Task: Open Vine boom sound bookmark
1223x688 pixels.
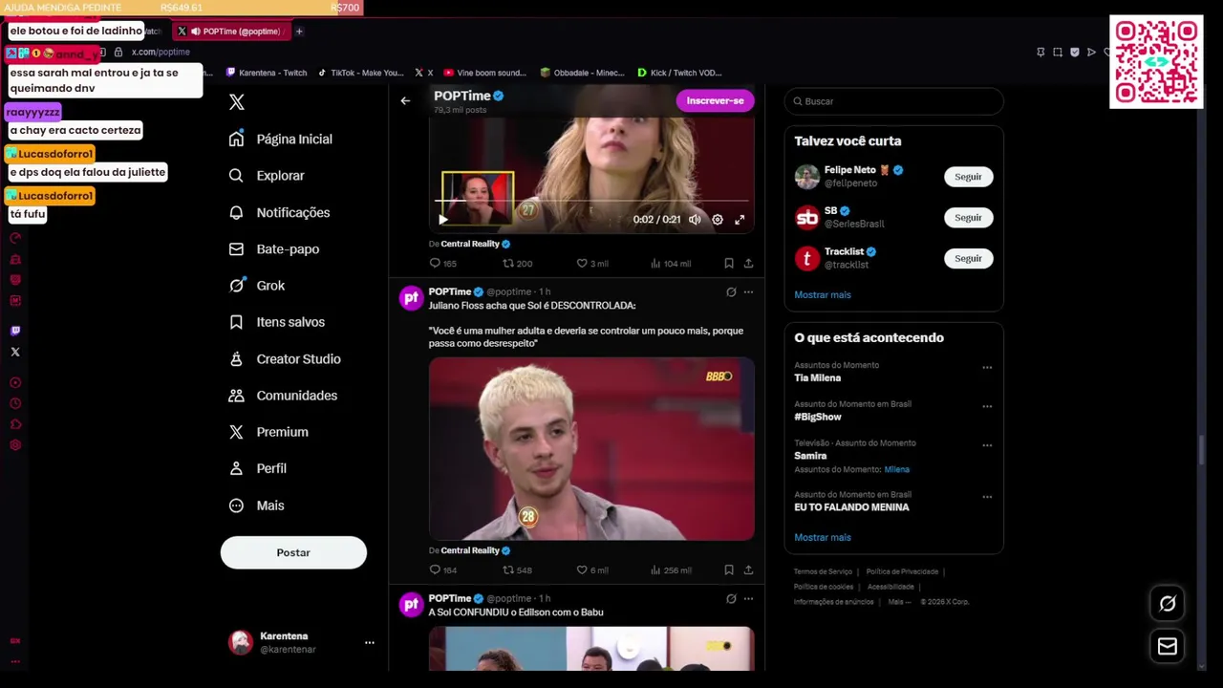Action: coord(484,73)
